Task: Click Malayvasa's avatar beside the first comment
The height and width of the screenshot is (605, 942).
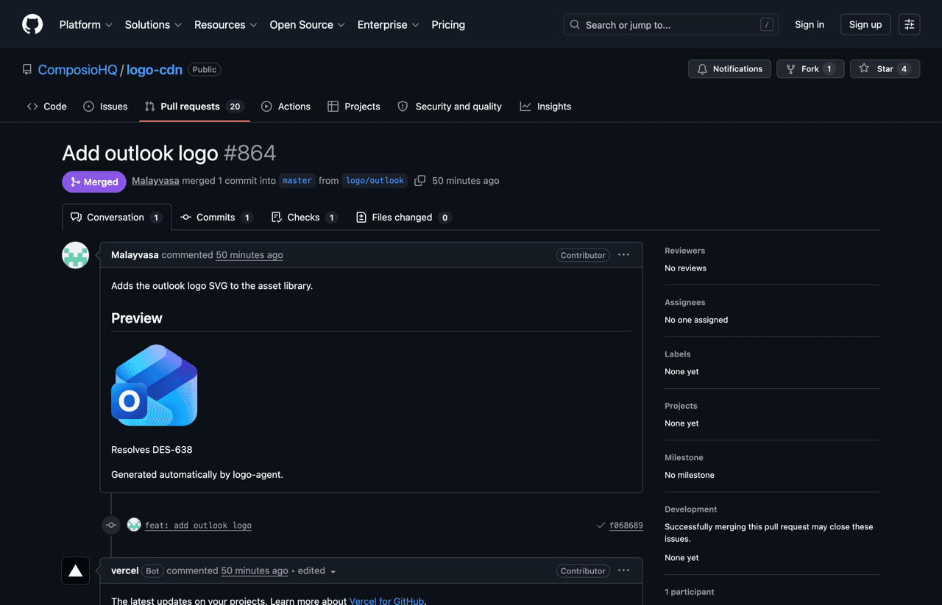Action: click(75, 255)
